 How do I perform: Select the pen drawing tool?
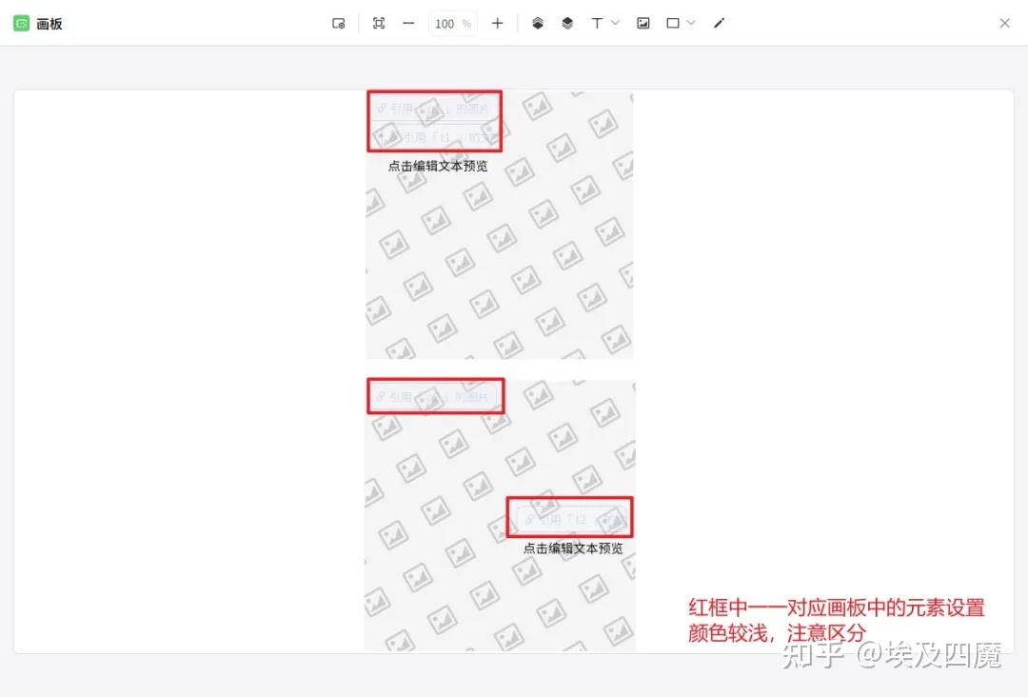pos(720,24)
